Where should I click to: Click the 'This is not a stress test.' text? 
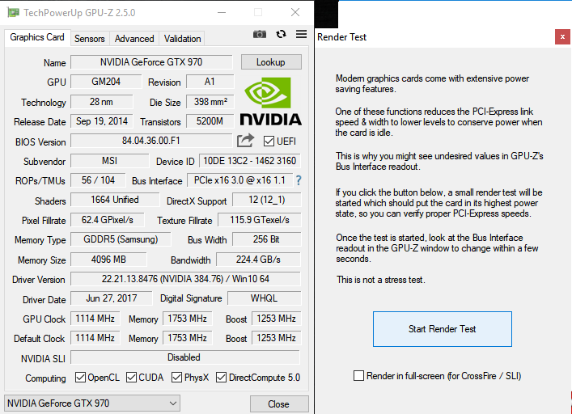380,280
